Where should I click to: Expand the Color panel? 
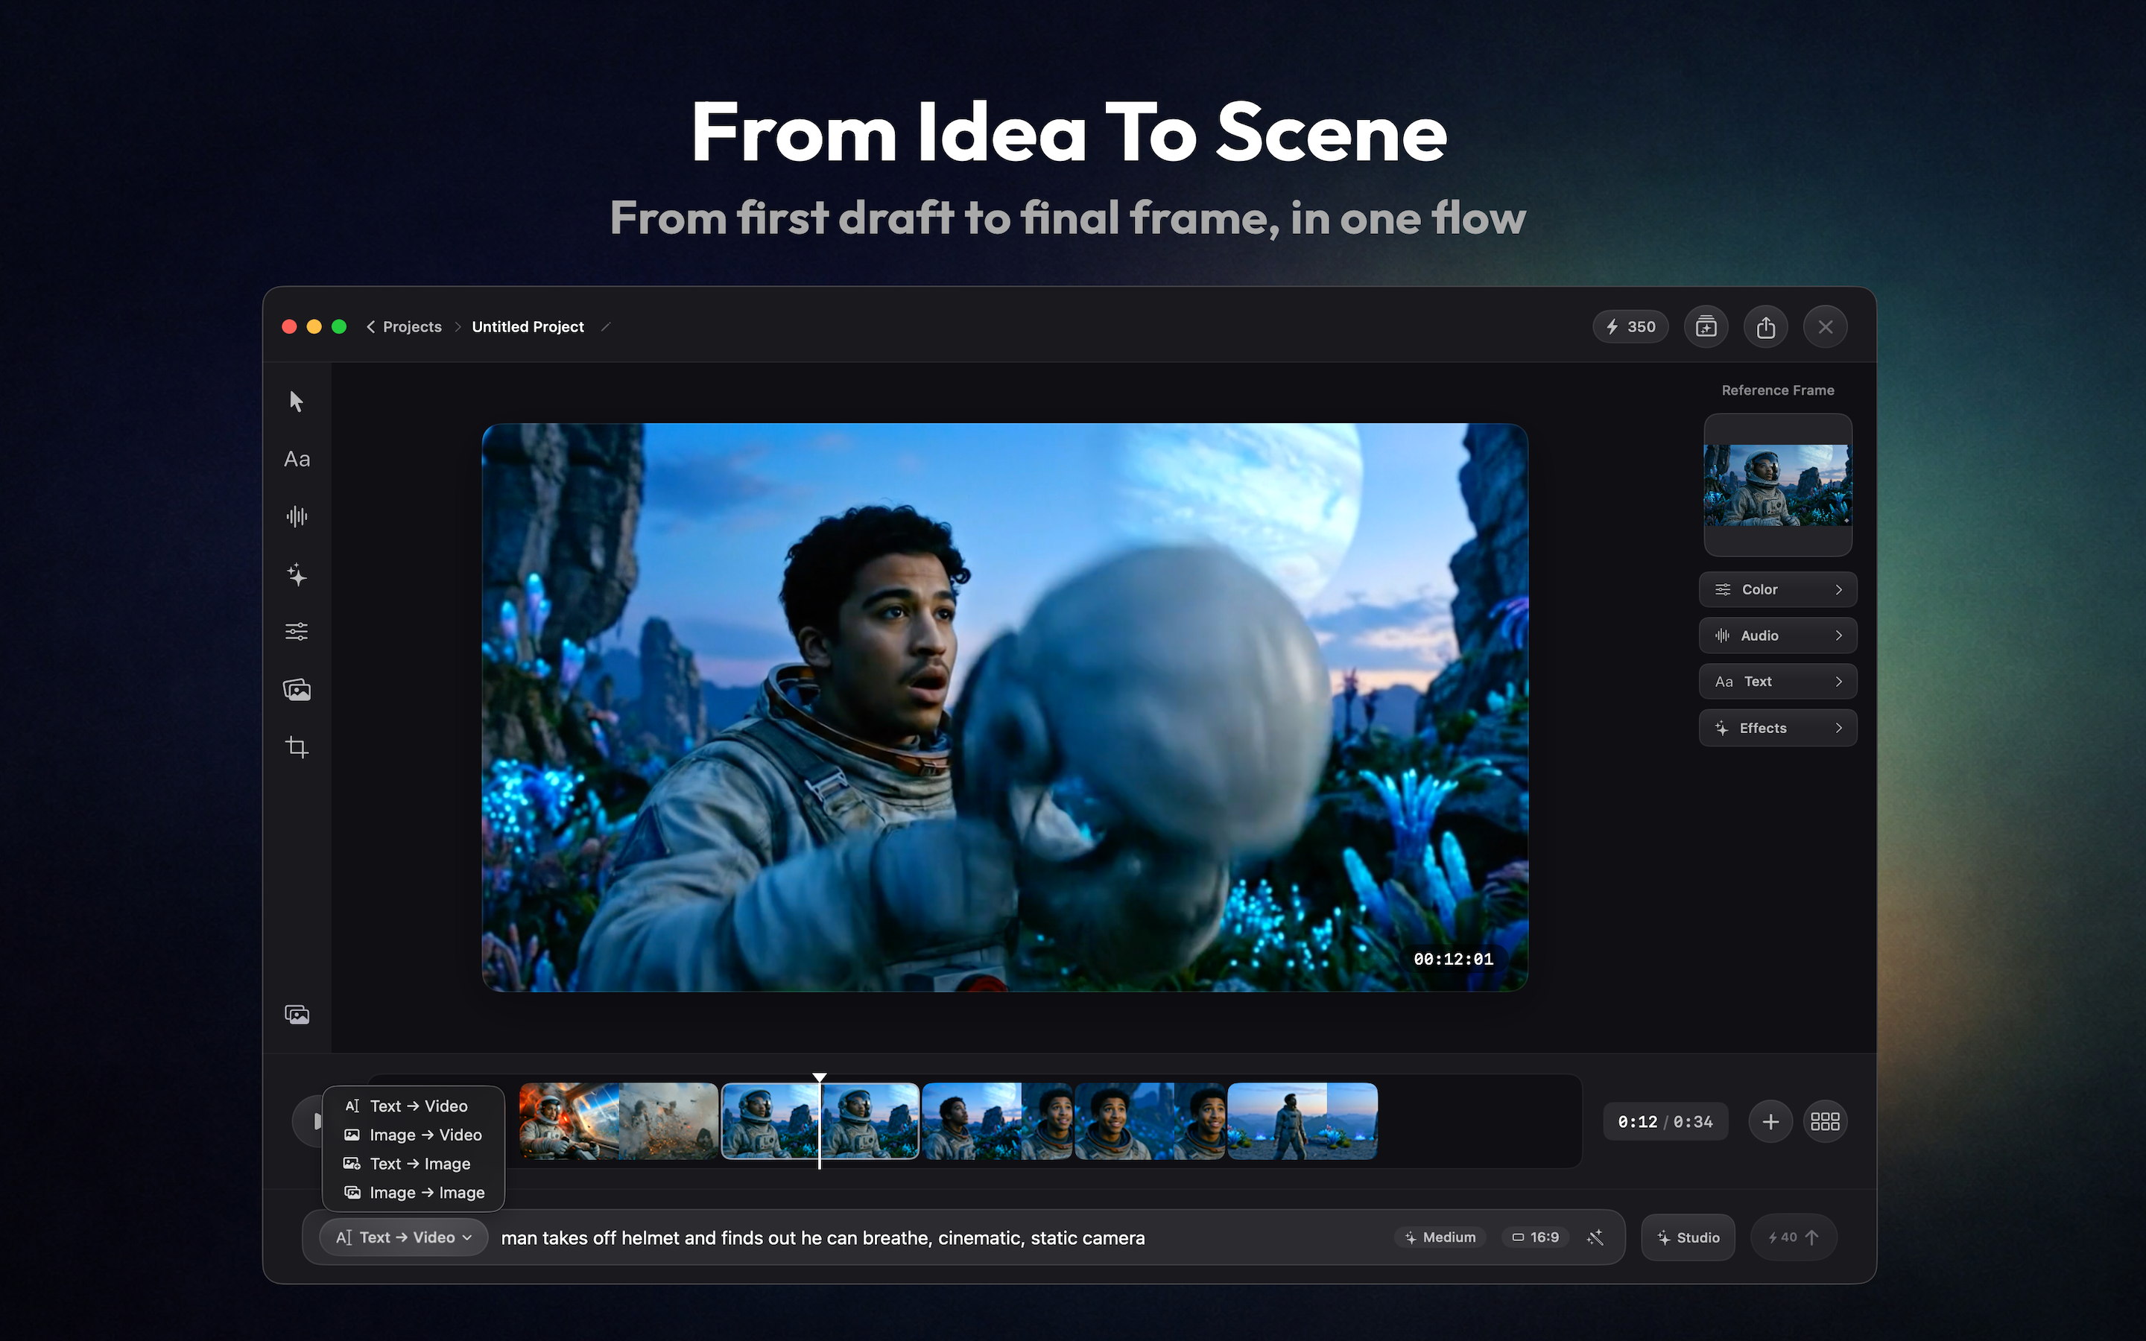click(1777, 590)
